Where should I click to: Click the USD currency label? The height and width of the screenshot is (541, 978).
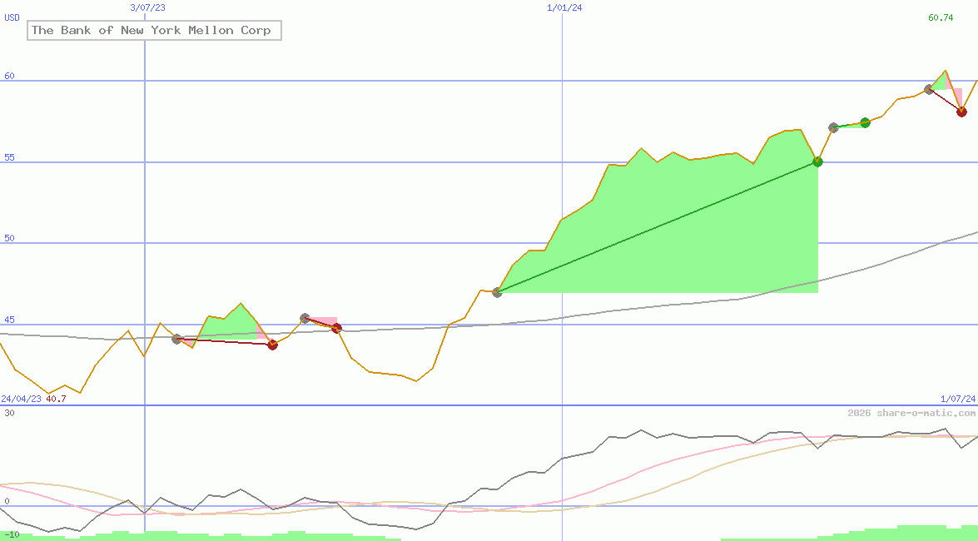(12, 17)
